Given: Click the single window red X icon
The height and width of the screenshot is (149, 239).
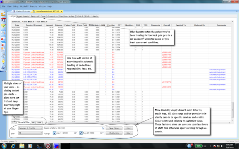Looking at the screenshot, I should 3,38.
